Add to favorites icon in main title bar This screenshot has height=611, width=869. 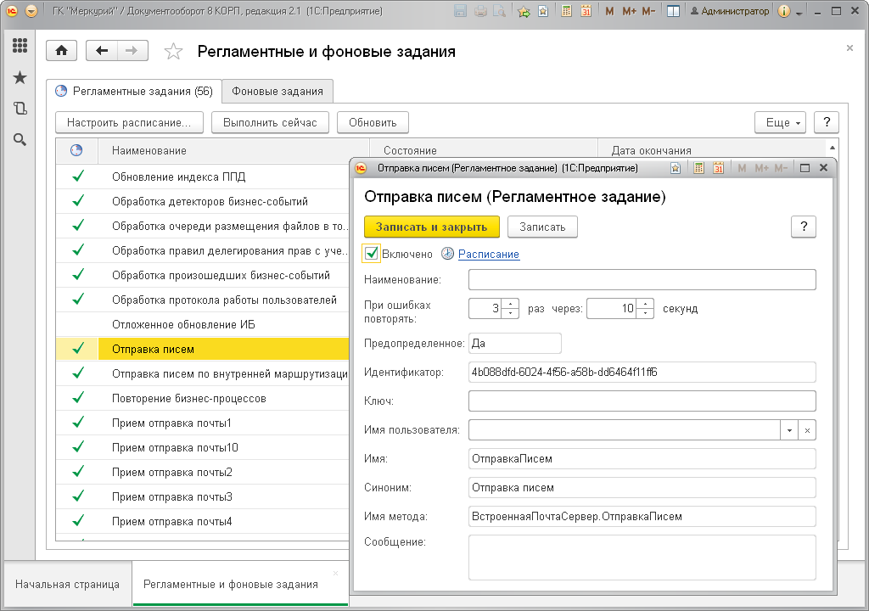coord(543,11)
